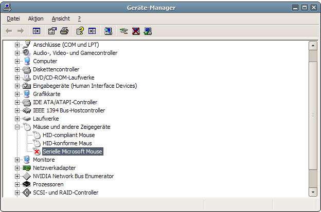321x212 pixels.
Task: Open the Properties toolbar icon
Action: (x=52, y=31)
